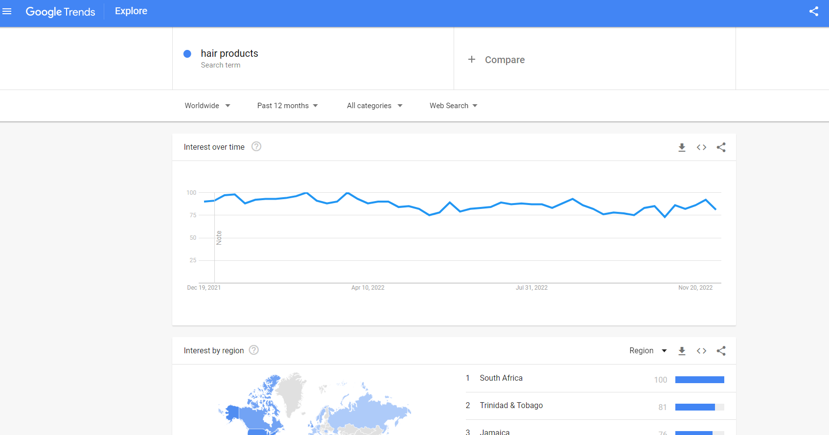Share the Interest over time chart
The image size is (829, 435).
click(721, 147)
